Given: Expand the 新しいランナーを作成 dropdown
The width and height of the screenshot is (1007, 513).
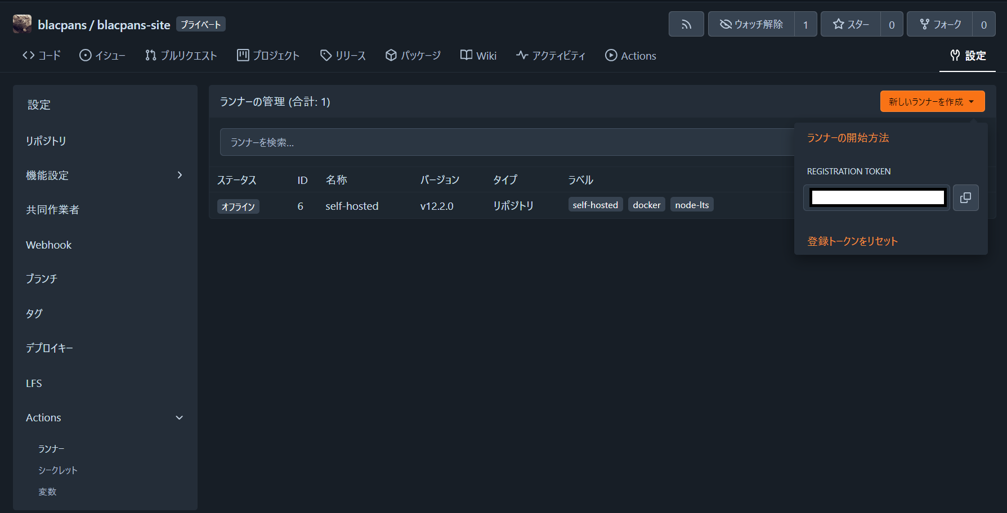Looking at the screenshot, I should (972, 101).
